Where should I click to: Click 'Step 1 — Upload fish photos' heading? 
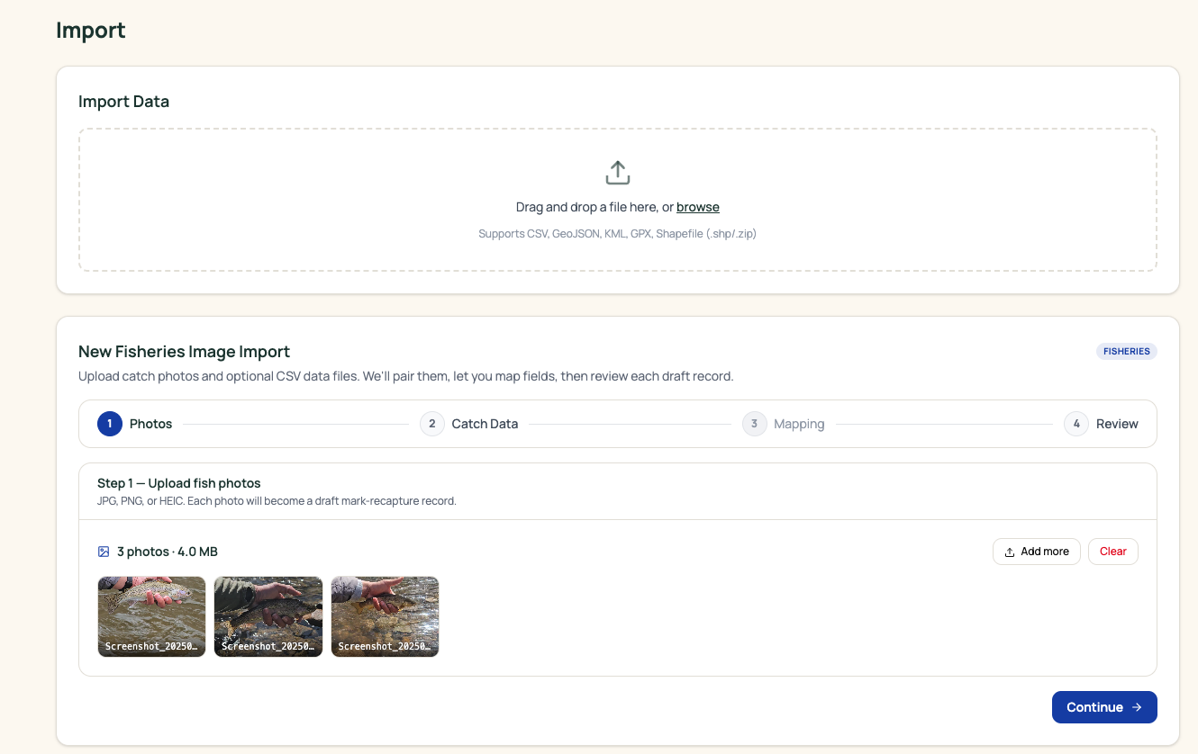tap(179, 483)
